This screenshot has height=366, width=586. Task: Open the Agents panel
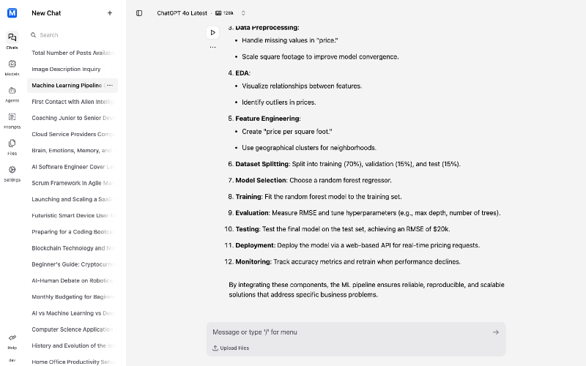[12, 94]
